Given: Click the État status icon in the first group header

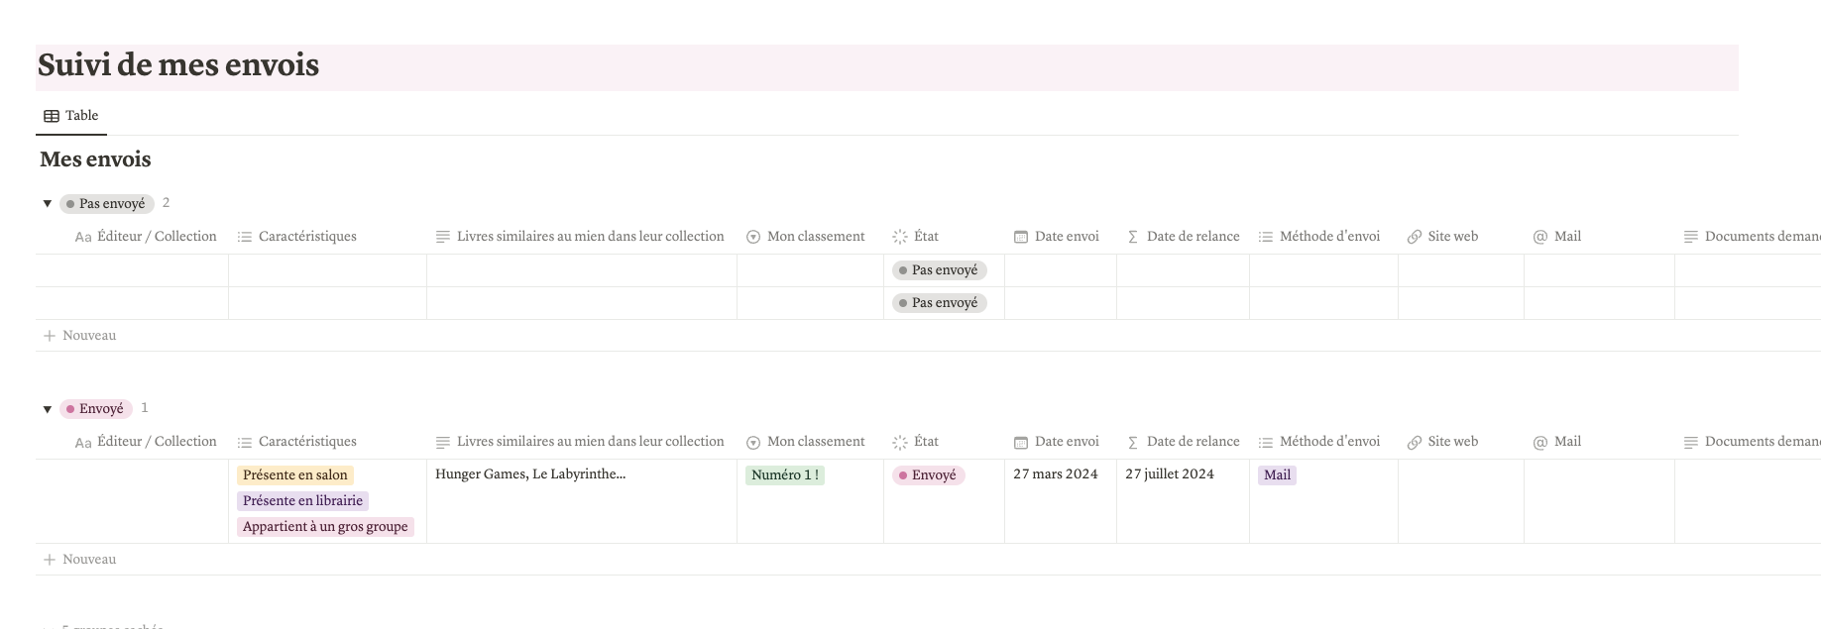Looking at the screenshot, I should tap(900, 237).
